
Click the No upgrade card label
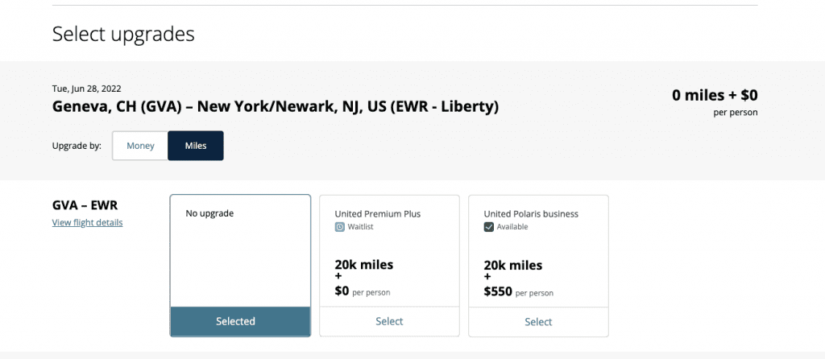(x=209, y=213)
